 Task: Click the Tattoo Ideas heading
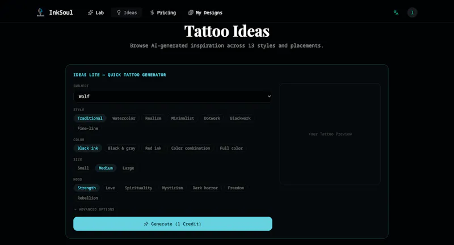coord(227,31)
